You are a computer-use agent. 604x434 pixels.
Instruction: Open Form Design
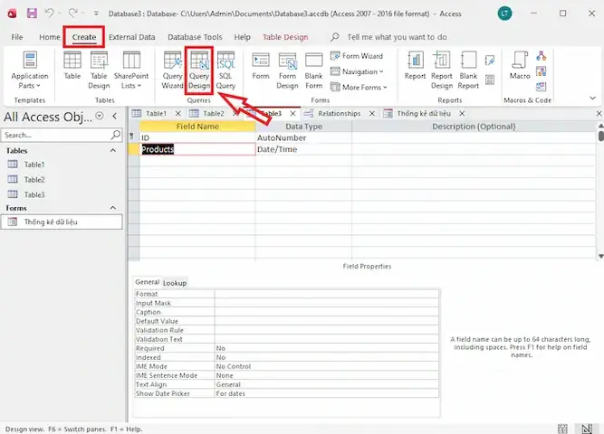pyautogui.click(x=287, y=70)
